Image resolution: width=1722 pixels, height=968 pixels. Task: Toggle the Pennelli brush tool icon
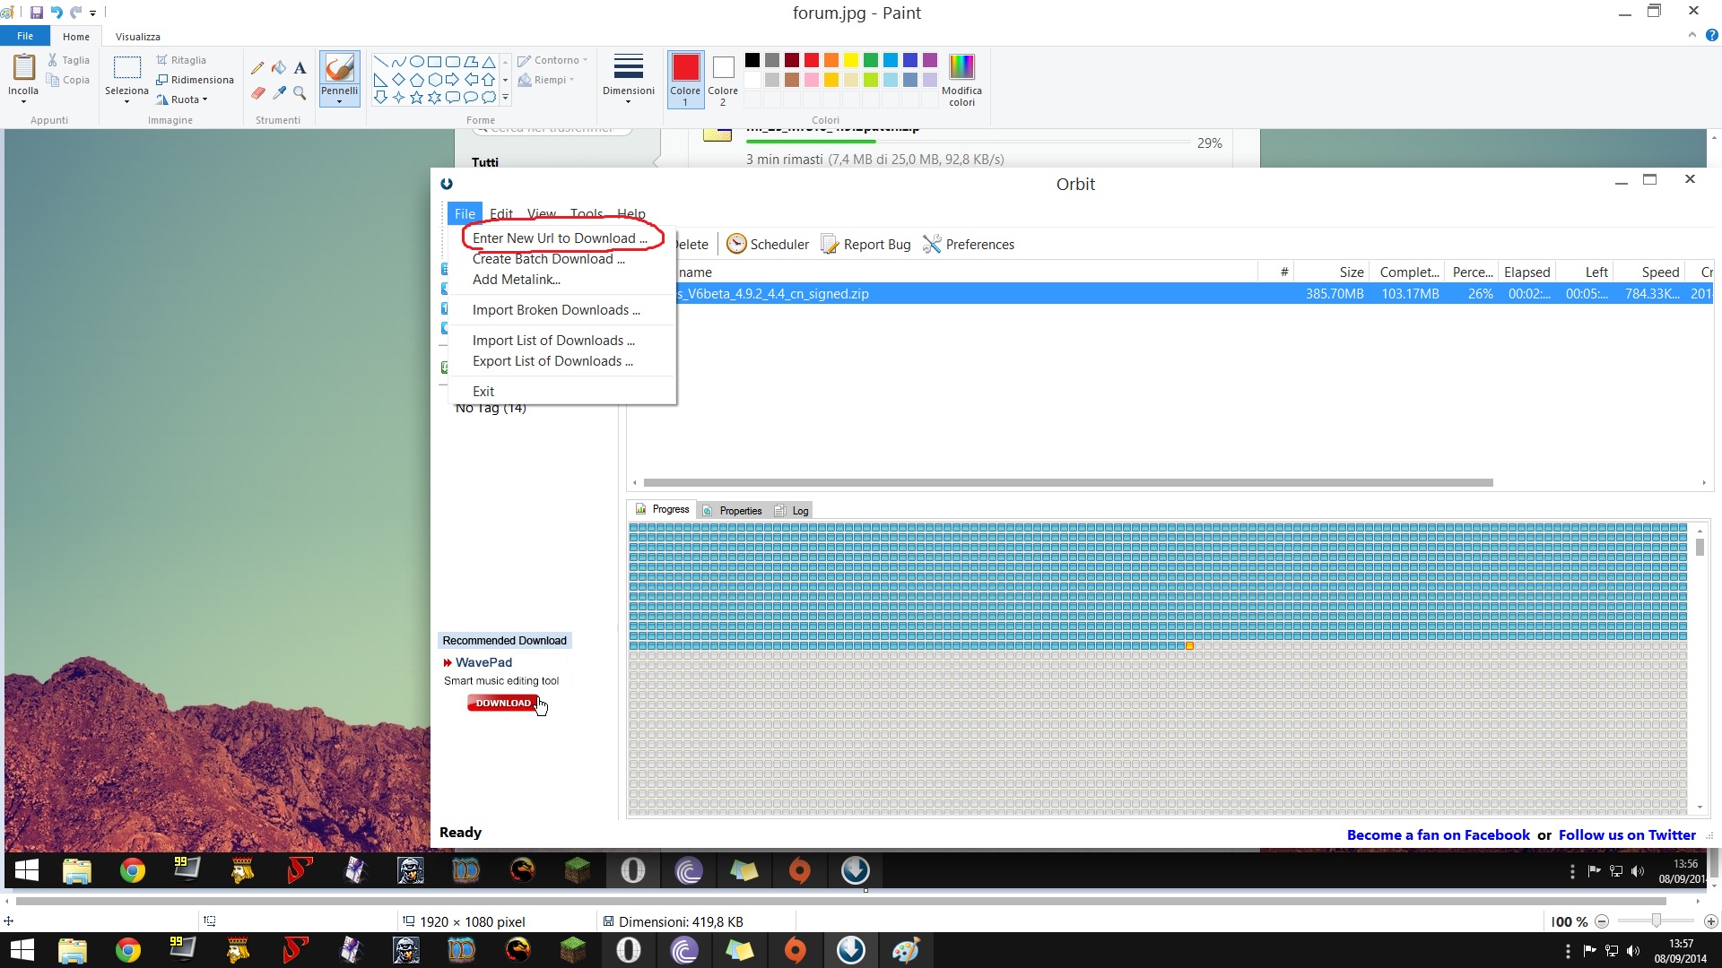tap(339, 67)
